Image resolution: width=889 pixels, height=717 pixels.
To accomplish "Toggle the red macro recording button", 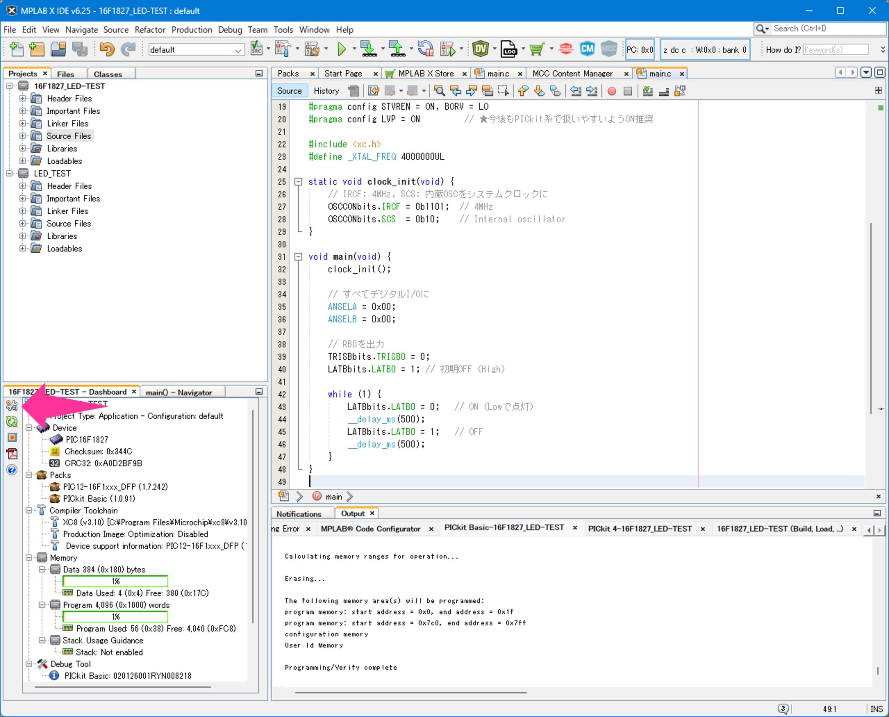I will click(x=612, y=91).
